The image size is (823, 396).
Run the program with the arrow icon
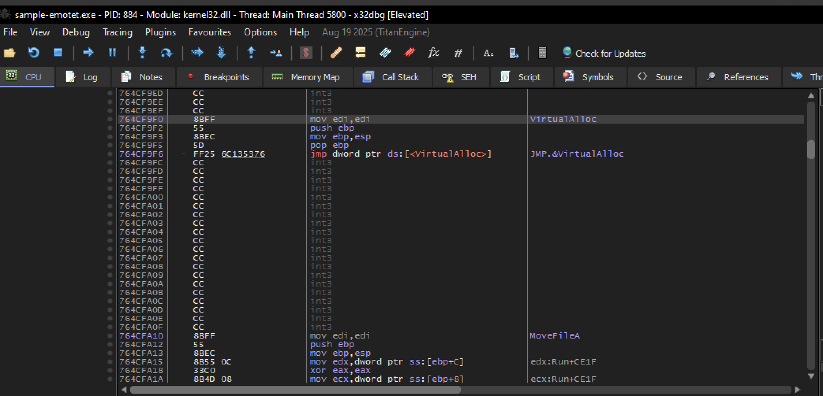(88, 52)
